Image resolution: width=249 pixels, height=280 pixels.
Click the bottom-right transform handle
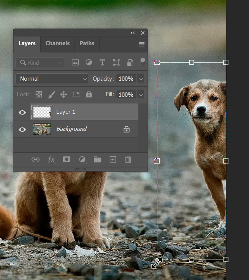click(226, 259)
